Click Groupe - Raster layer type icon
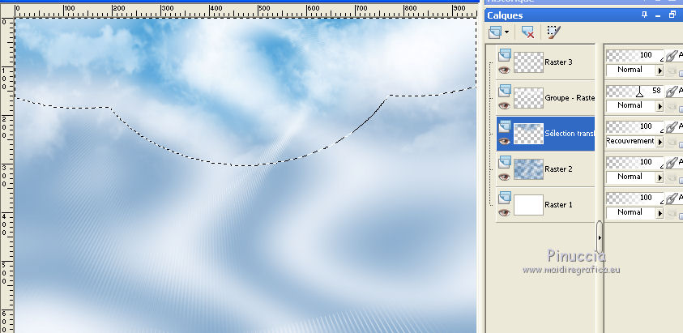Viewport: 683px width, 333px height. click(505, 90)
